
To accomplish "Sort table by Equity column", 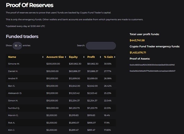I will [73, 57].
